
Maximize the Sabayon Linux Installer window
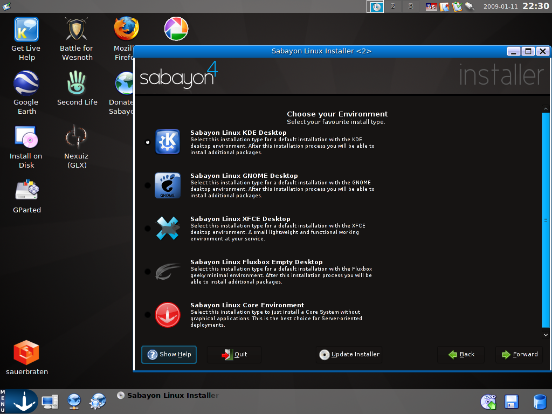point(528,51)
